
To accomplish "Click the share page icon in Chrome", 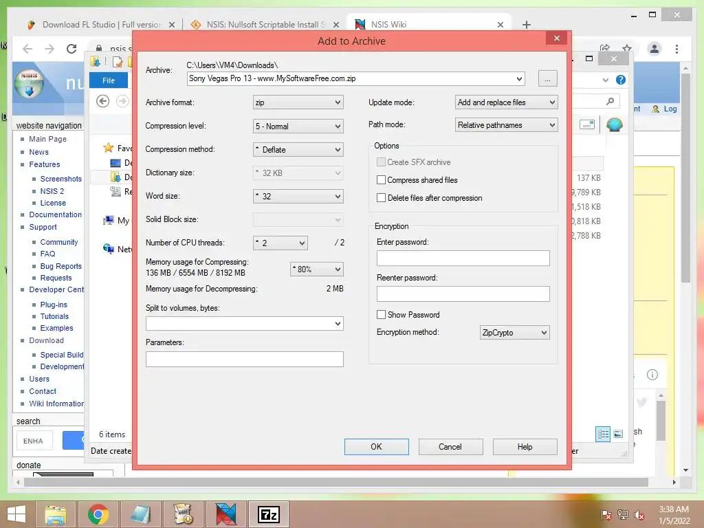I will pos(605,48).
